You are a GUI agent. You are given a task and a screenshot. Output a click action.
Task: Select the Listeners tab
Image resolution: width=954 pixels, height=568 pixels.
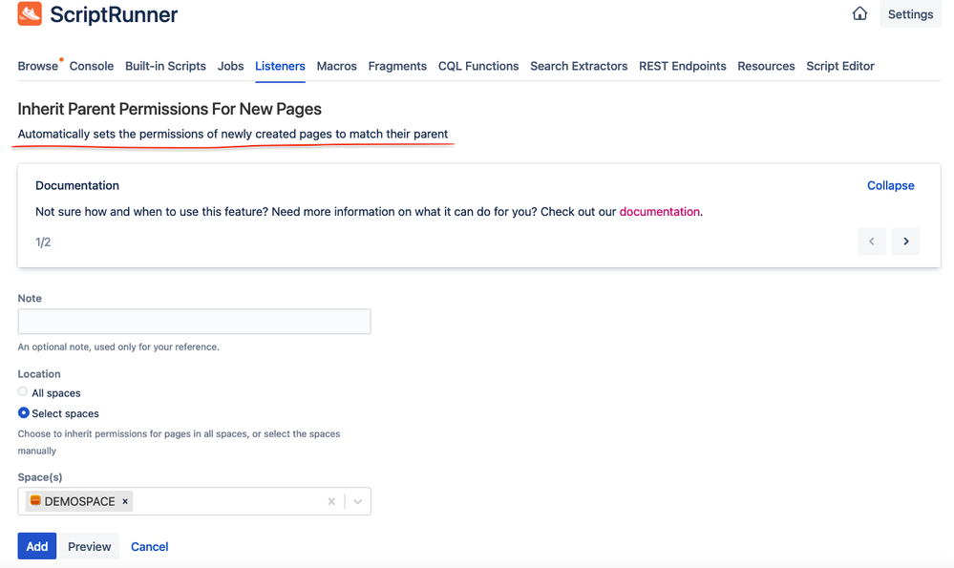point(280,66)
